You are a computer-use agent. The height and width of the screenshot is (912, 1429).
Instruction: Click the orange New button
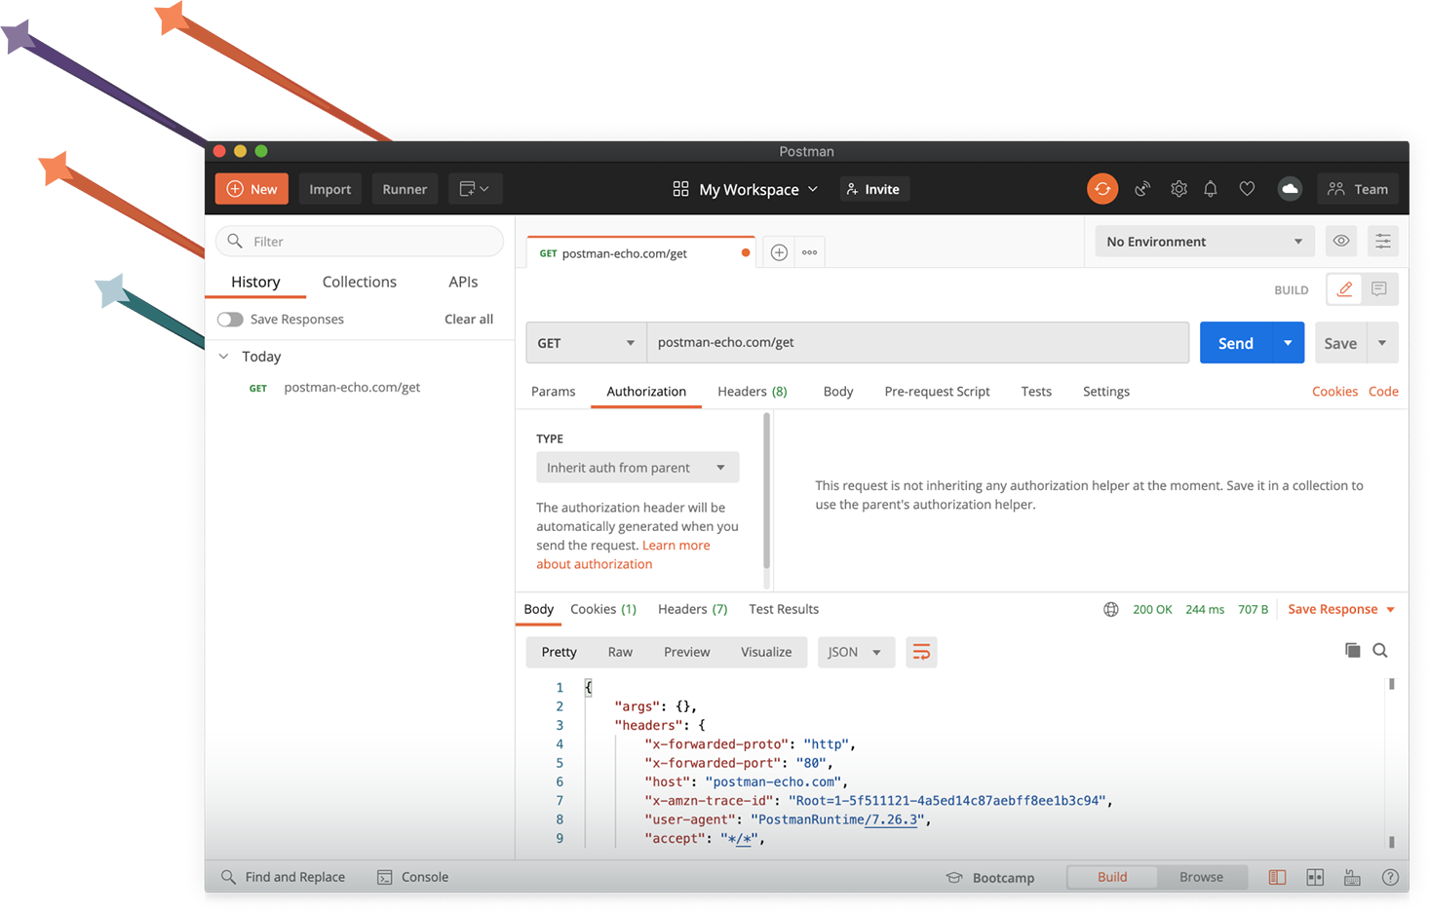[252, 189]
